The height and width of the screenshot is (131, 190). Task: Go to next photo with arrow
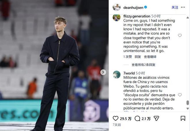point(103,72)
